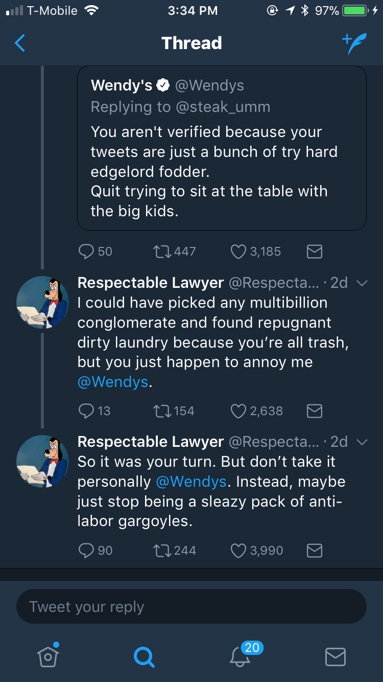Open the Search tab
The height and width of the screenshot is (682, 383).
pos(143,656)
